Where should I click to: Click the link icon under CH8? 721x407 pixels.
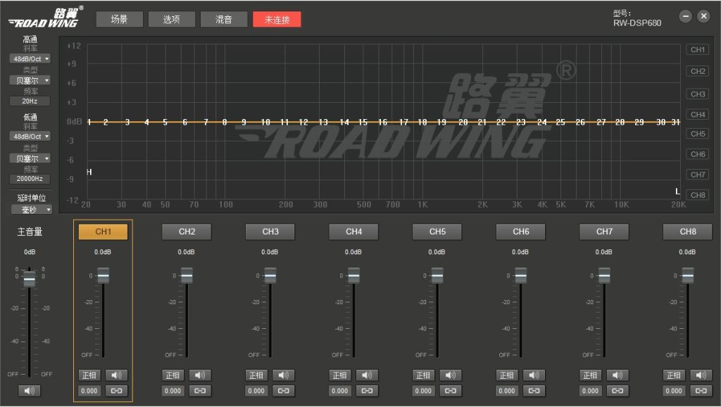(x=701, y=391)
